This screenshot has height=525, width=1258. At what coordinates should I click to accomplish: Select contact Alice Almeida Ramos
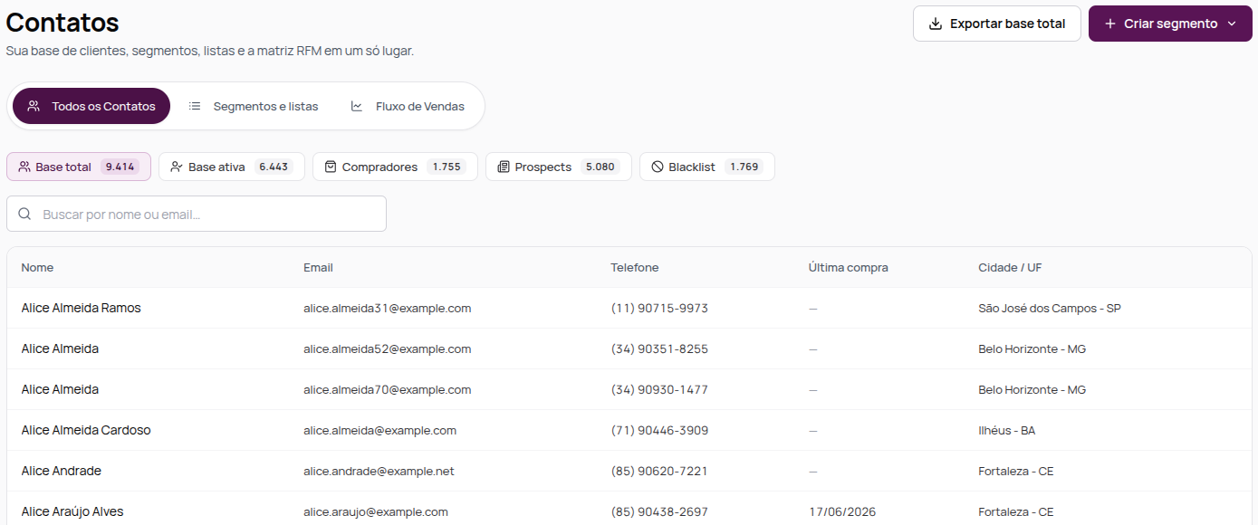[82, 308]
